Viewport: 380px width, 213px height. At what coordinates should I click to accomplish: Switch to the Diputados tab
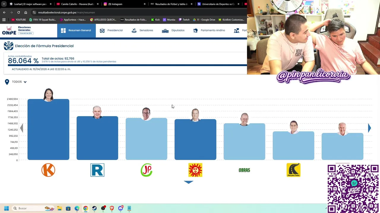click(173, 30)
